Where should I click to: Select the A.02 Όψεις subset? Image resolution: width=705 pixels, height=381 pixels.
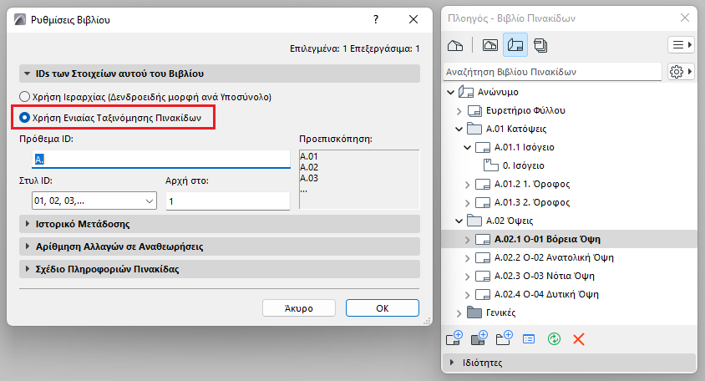510,221
